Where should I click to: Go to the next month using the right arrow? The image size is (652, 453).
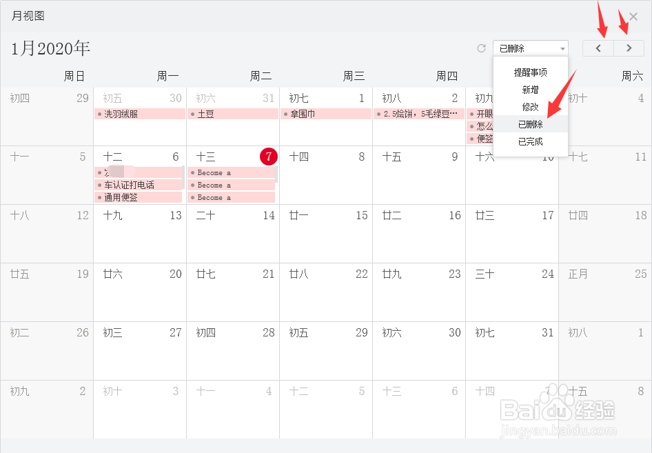[x=628, y=48]
